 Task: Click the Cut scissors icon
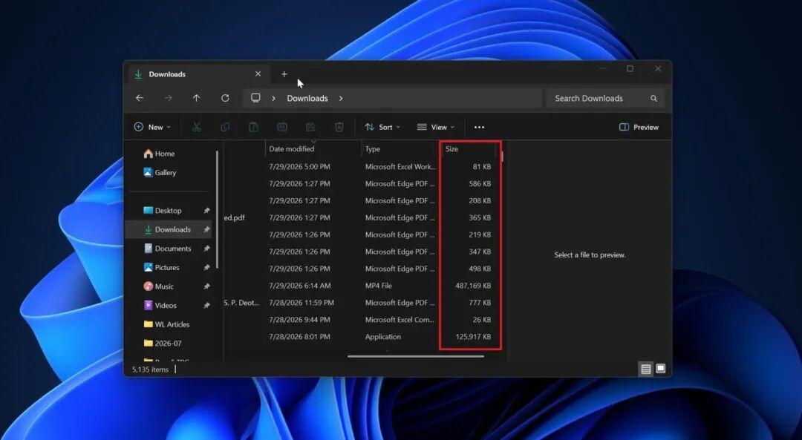tap(196, 127)
